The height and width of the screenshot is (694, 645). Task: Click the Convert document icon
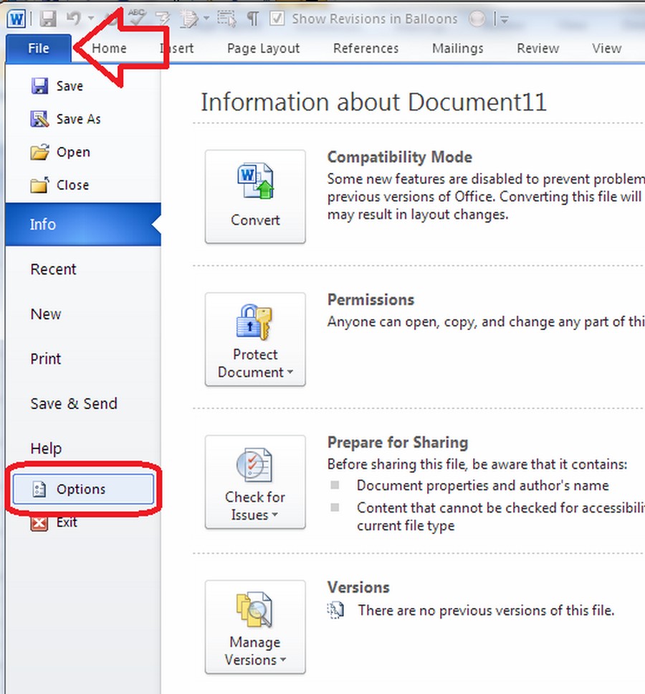coord(256,181)
